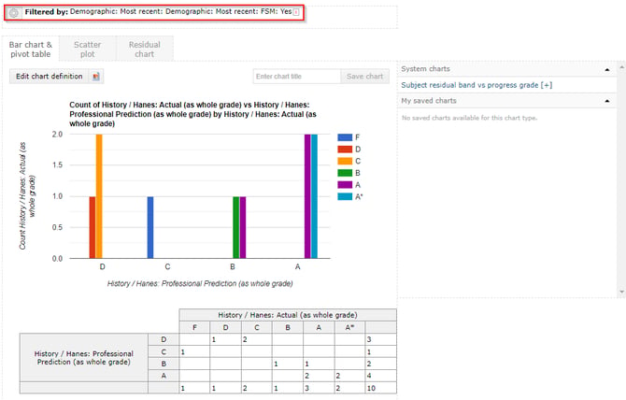
Task: Click x-axis title Professional Prediction label
Action: click(200, 283)
